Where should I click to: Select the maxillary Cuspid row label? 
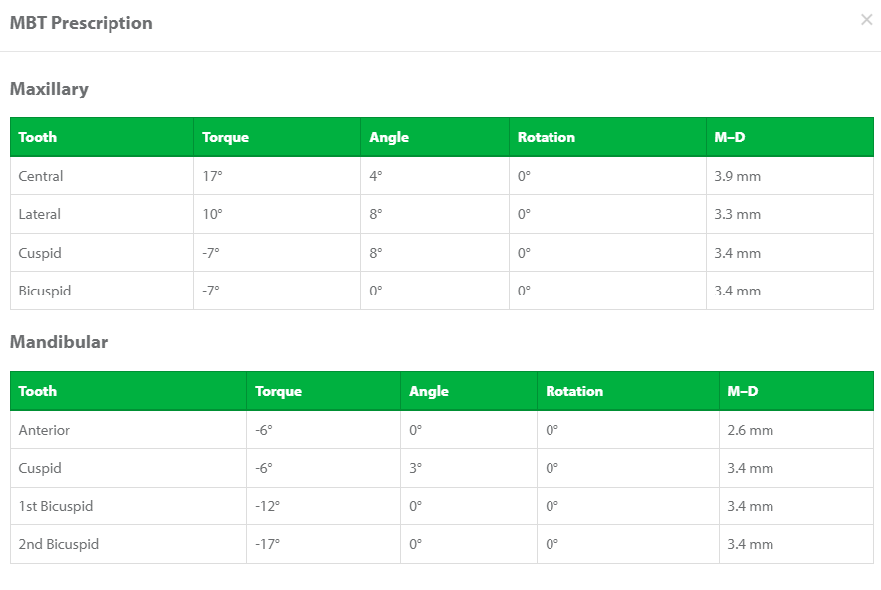click(x=40, y=253)
